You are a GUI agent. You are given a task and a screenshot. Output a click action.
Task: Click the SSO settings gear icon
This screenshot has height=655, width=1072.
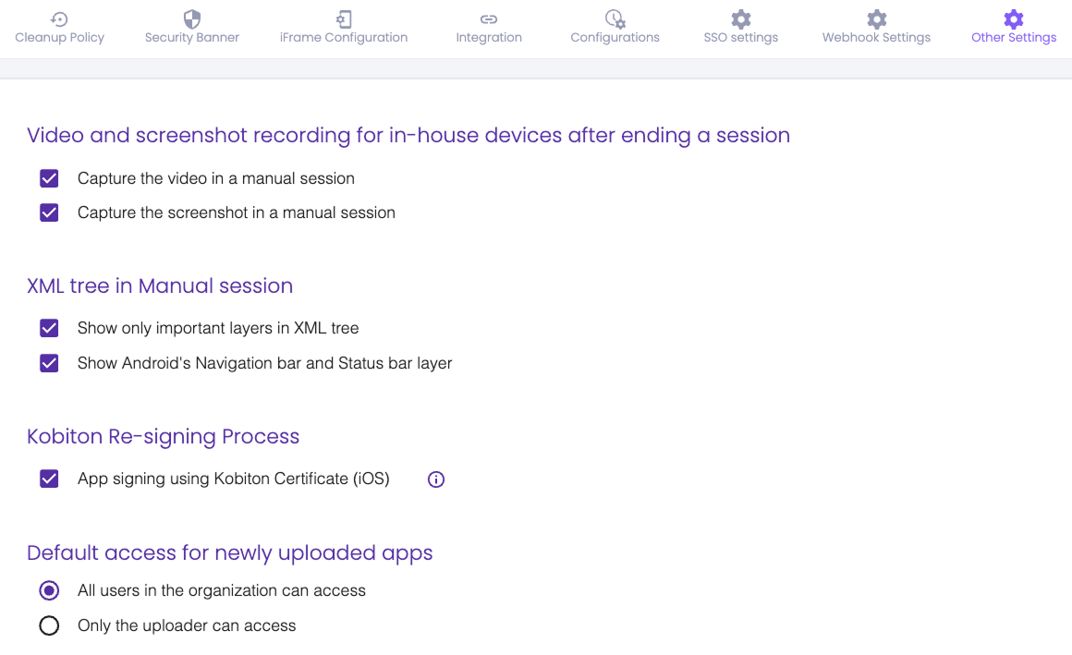[740, 16]
